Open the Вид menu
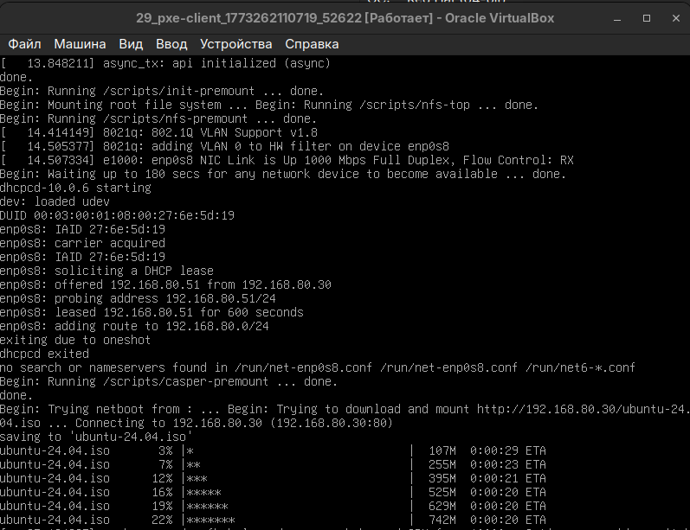This screenshot has width=690, height=530. [x=131, y=43]
